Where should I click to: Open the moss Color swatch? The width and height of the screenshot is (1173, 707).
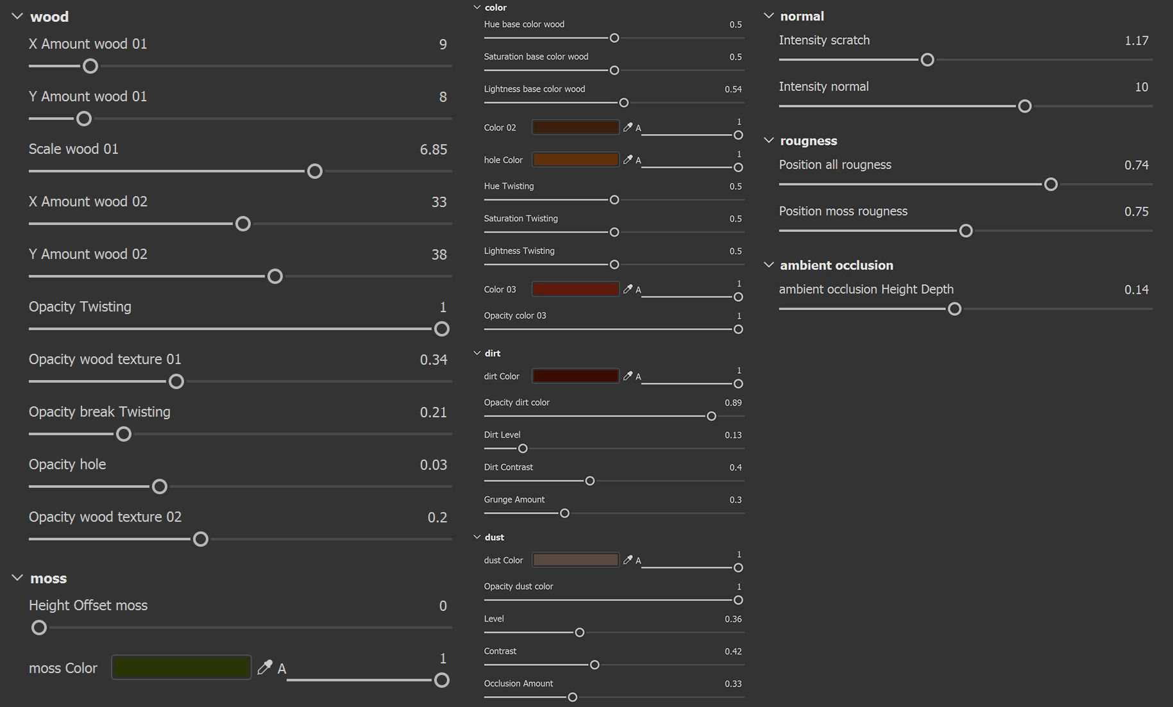tap(181, 667)
